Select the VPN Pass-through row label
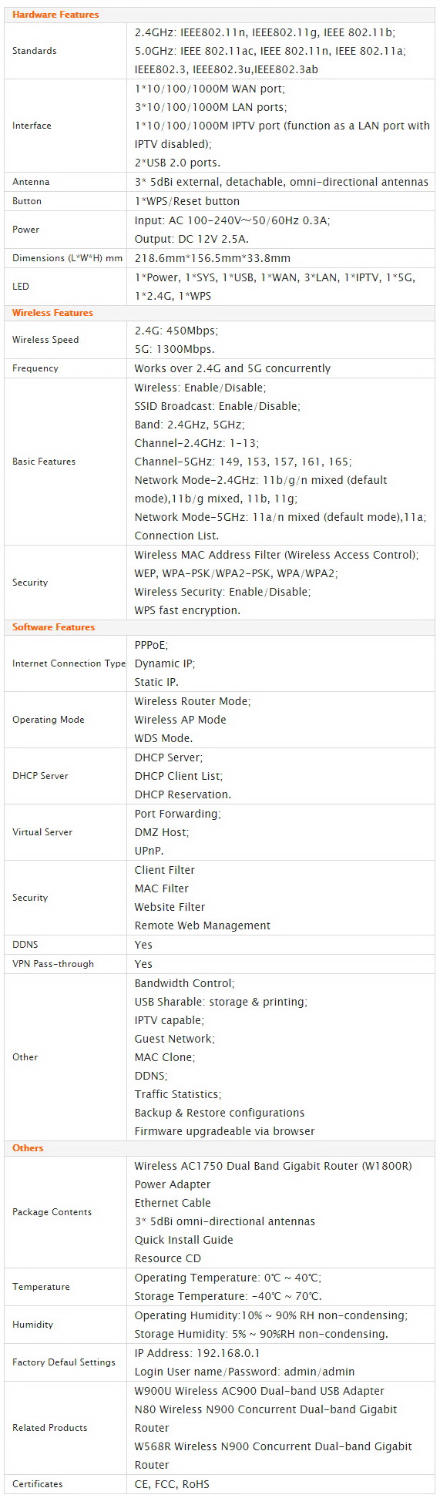 53,964
